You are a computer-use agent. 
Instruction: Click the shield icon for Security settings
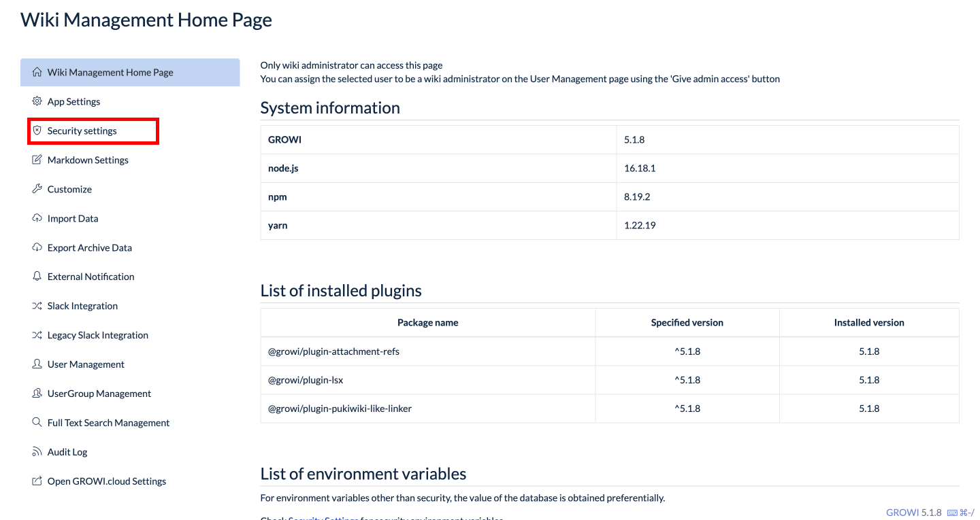37,131
